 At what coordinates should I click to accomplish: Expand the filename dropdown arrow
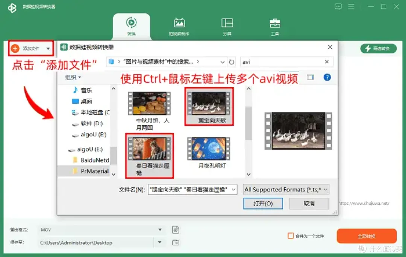tap(233, 190)
